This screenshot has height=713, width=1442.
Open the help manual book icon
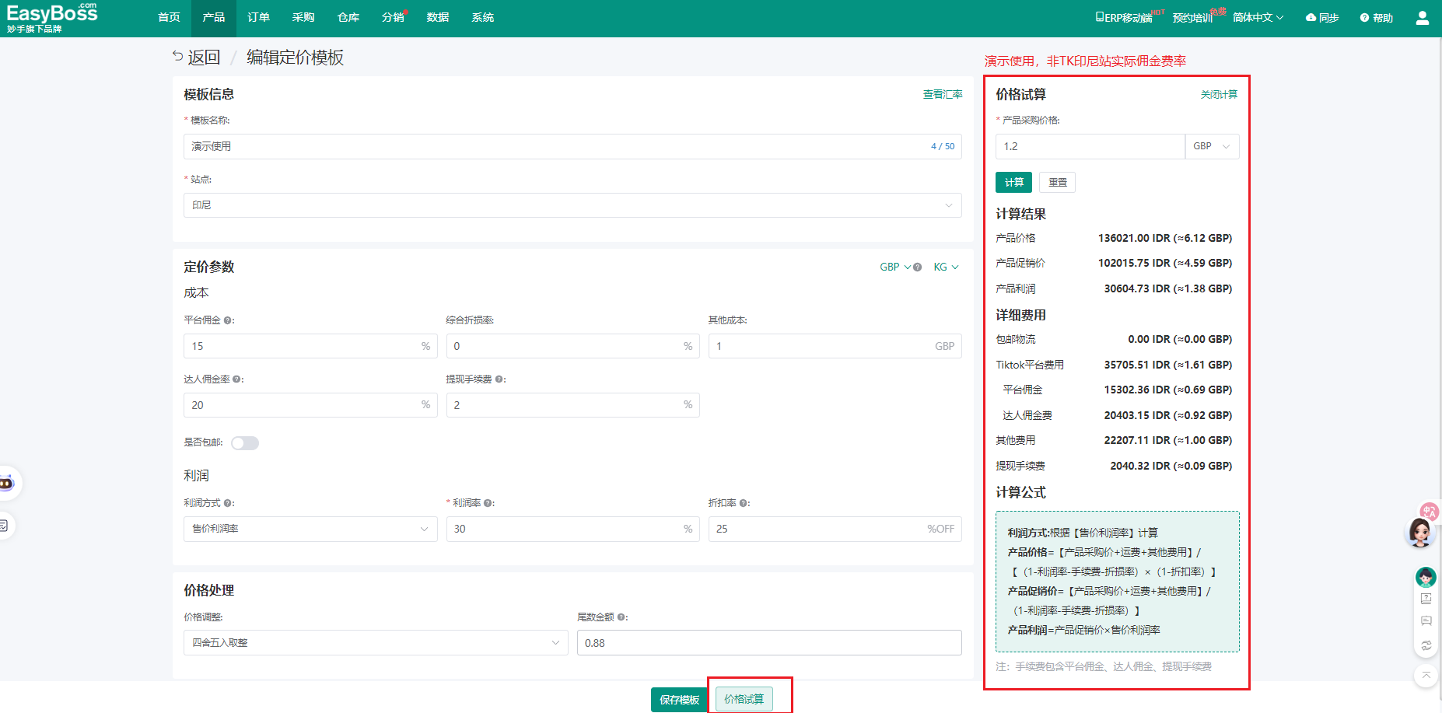point(1426,599)
